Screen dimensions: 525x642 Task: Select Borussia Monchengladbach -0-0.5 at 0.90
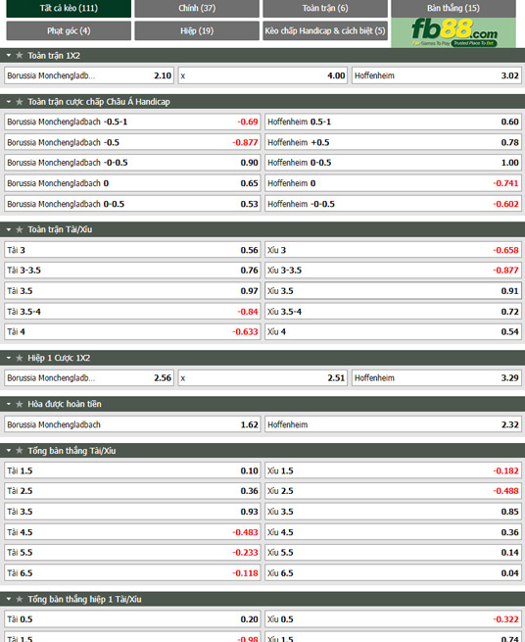coord(132,163)
